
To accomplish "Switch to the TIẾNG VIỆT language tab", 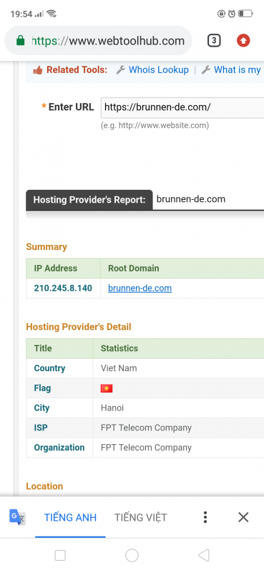I will tap(140, 517).
